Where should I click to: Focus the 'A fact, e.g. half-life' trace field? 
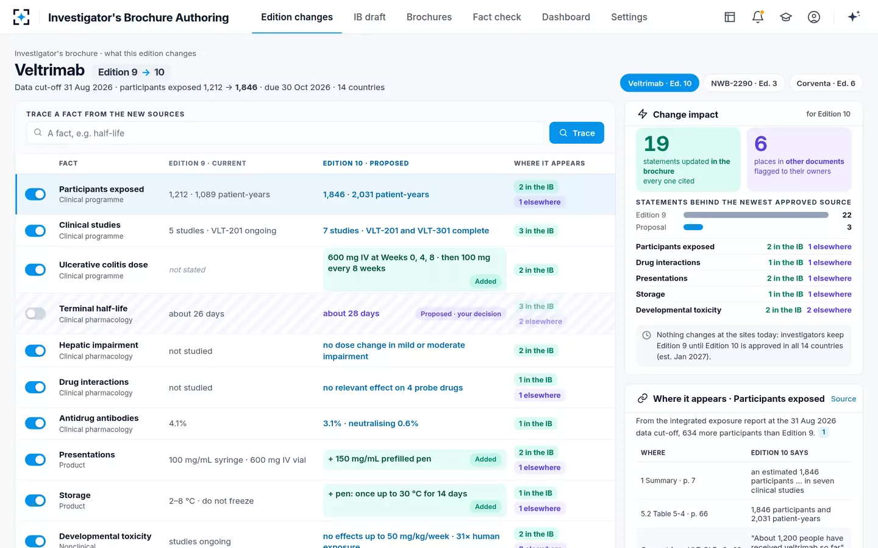[285, 133]
